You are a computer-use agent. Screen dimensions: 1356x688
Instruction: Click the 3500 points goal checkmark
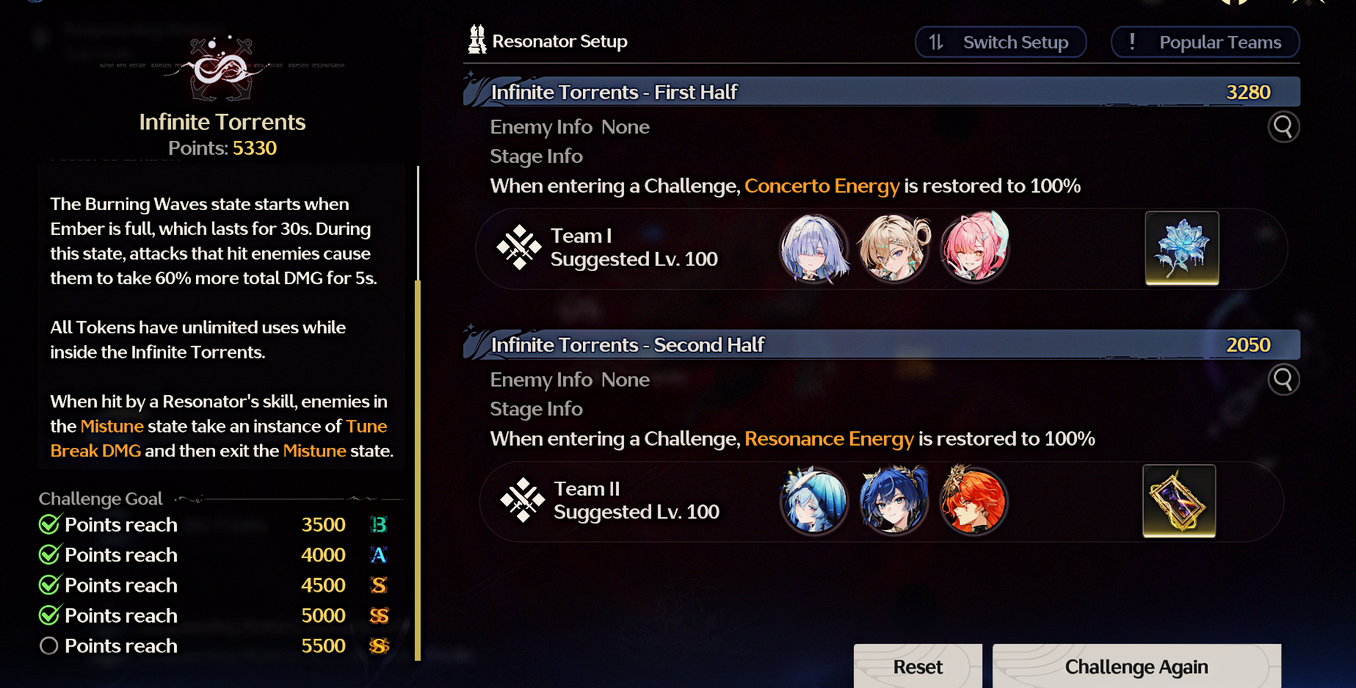point(49,524)
